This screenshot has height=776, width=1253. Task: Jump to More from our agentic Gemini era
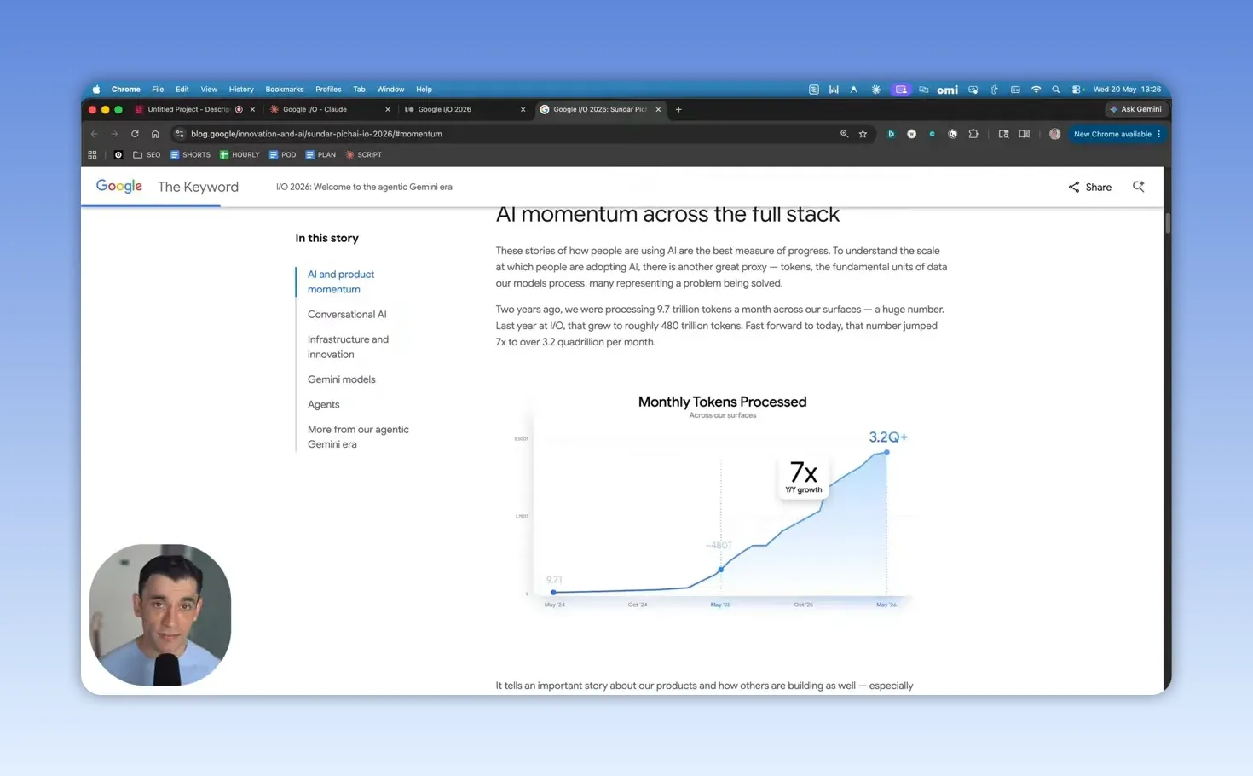[x=358, y=437]
